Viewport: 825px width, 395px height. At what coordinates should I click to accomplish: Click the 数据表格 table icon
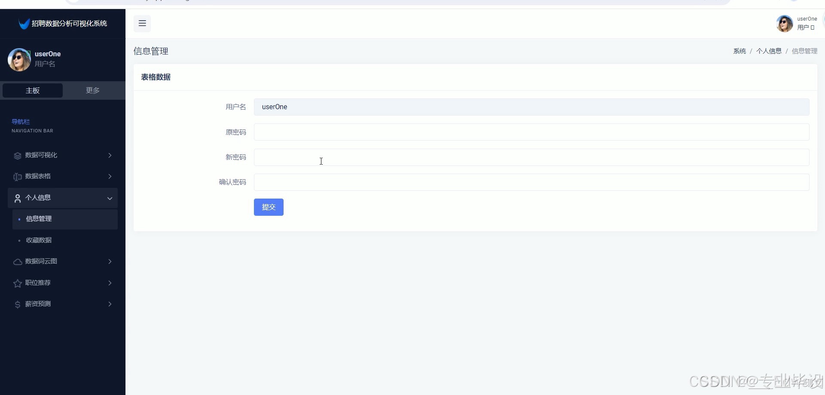pos(18,177)
